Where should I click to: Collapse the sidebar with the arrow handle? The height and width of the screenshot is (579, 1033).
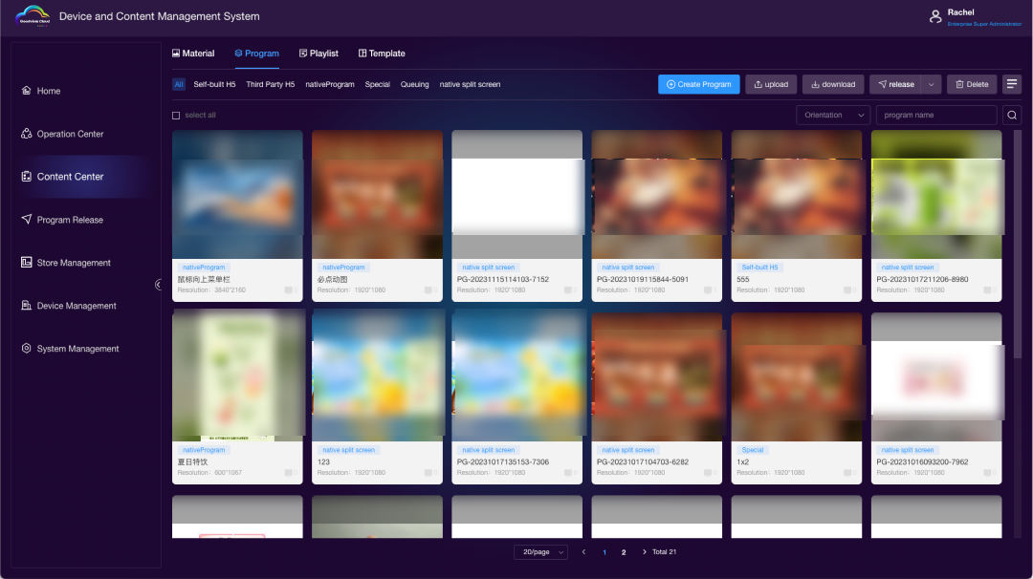pos(158,284)
